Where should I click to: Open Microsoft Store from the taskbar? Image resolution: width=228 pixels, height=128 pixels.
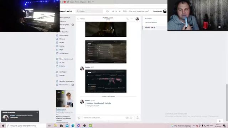coord(61,126)
